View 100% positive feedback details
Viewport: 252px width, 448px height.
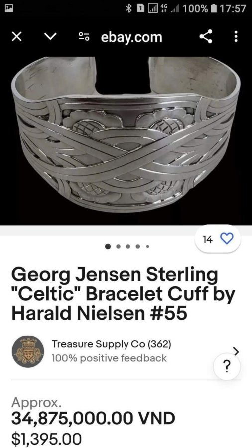109,358
